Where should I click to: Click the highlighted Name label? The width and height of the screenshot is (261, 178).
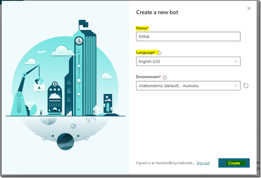point(142,28)
